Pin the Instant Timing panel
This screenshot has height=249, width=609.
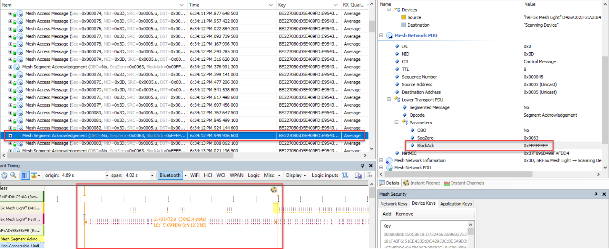tap(362, 166)
